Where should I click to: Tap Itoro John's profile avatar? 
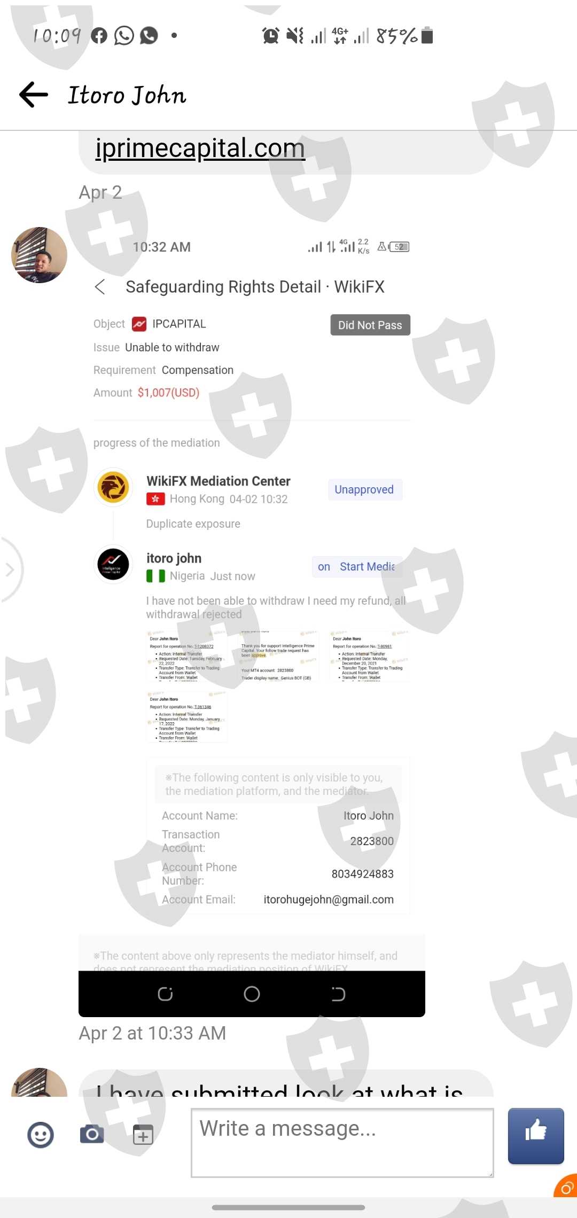[39, 255]
